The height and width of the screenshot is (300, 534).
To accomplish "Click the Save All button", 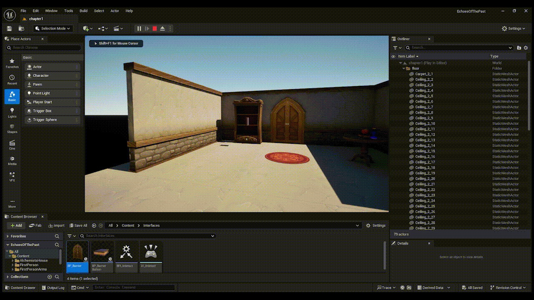I will [78, 225].
